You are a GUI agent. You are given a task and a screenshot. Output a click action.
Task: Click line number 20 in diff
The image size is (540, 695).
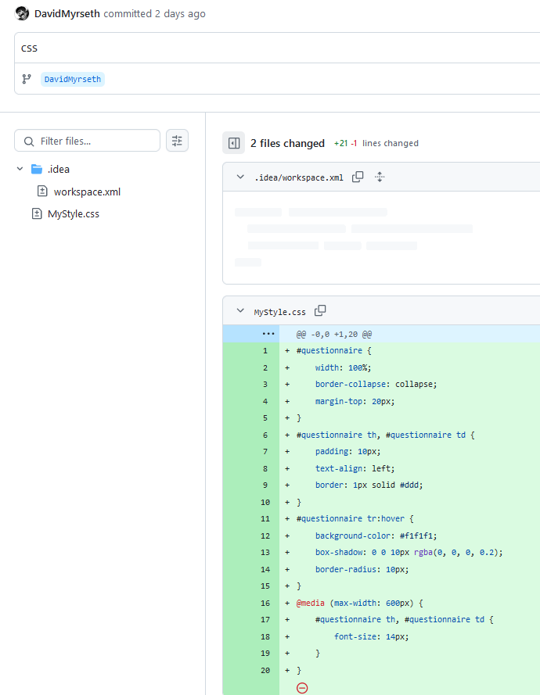pos(265,670)
